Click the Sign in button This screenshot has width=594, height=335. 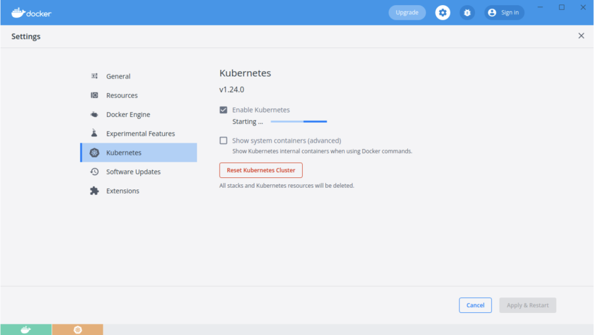(x=504, y=13)
